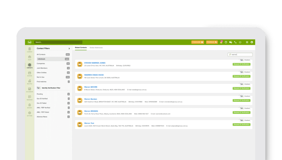Open the account profile menu
Image resolution: width=282 pixels, height=160 pixels.
[252, 42]
